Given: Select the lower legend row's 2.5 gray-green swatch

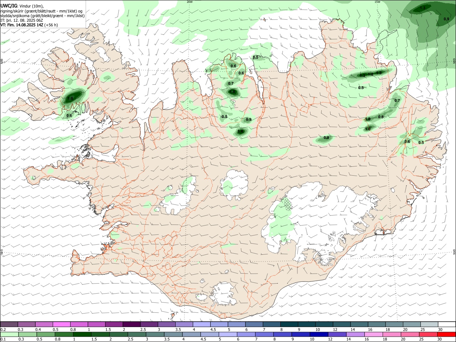Looking at the screenshot, I should tap(137, 334).
